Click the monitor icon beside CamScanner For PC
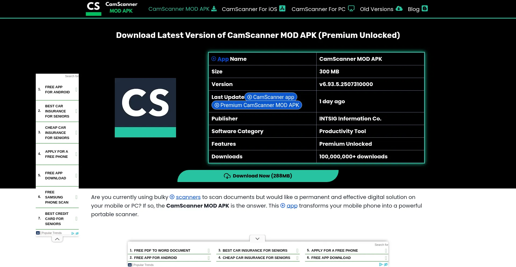Viewport: 516px width, 267px height. [351, 8]
